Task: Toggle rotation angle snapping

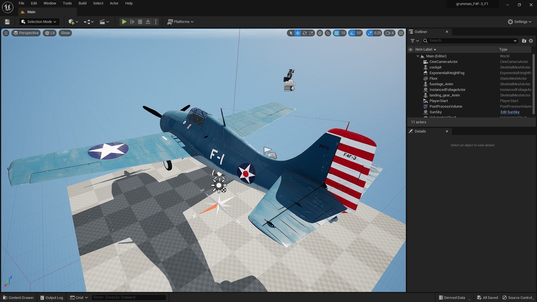Action: [x=352, y=33]
